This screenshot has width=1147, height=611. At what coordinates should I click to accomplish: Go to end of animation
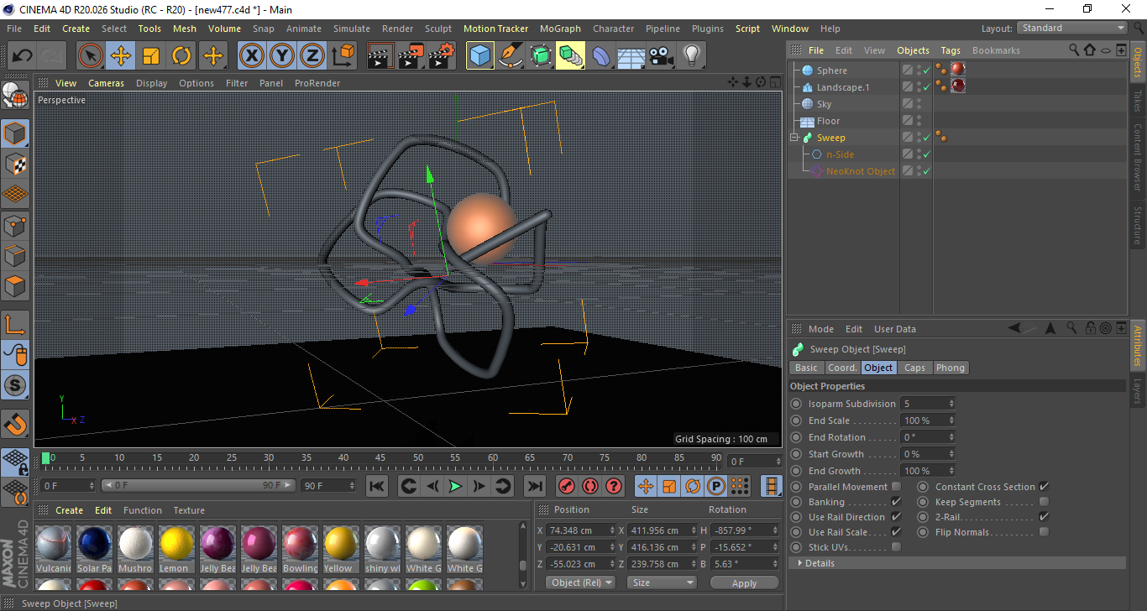534,486
